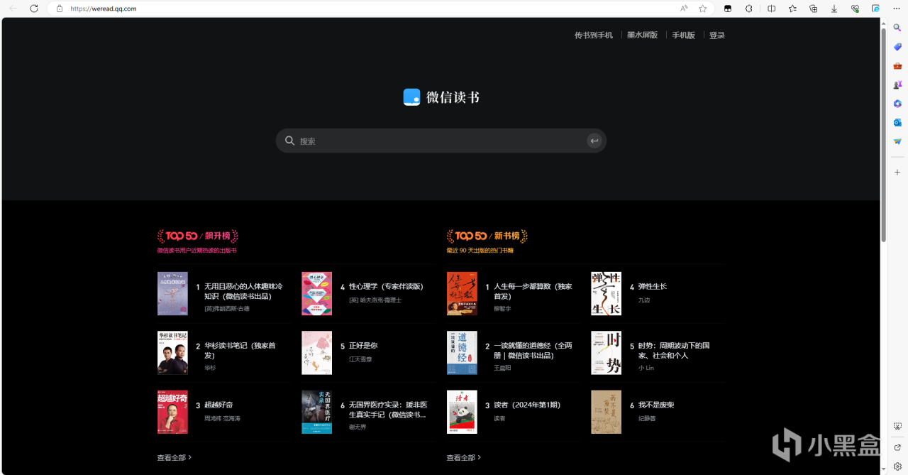Open sidebar Tools briefcase icon

point(897,66)
